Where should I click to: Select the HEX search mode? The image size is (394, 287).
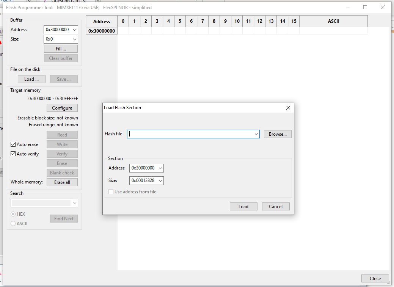click(13, 214)
